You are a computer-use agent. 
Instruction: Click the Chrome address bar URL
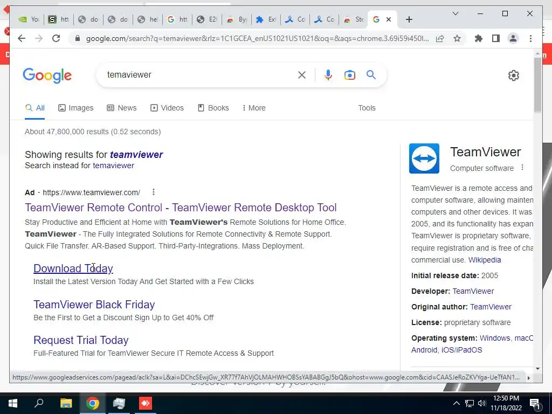(257, 38)
